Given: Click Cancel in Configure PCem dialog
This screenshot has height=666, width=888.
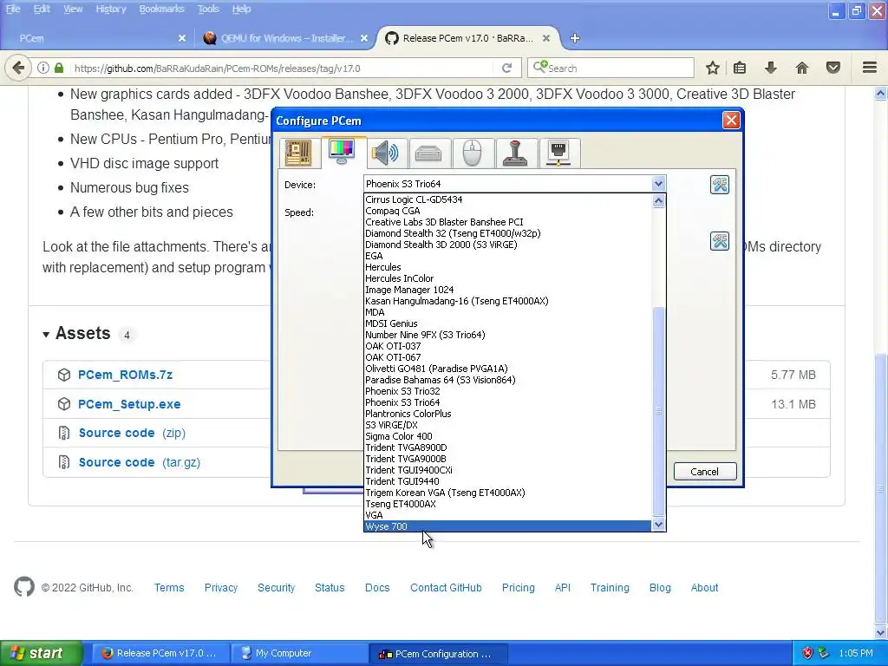Looking at the screenshot, I should click(704, 471).
